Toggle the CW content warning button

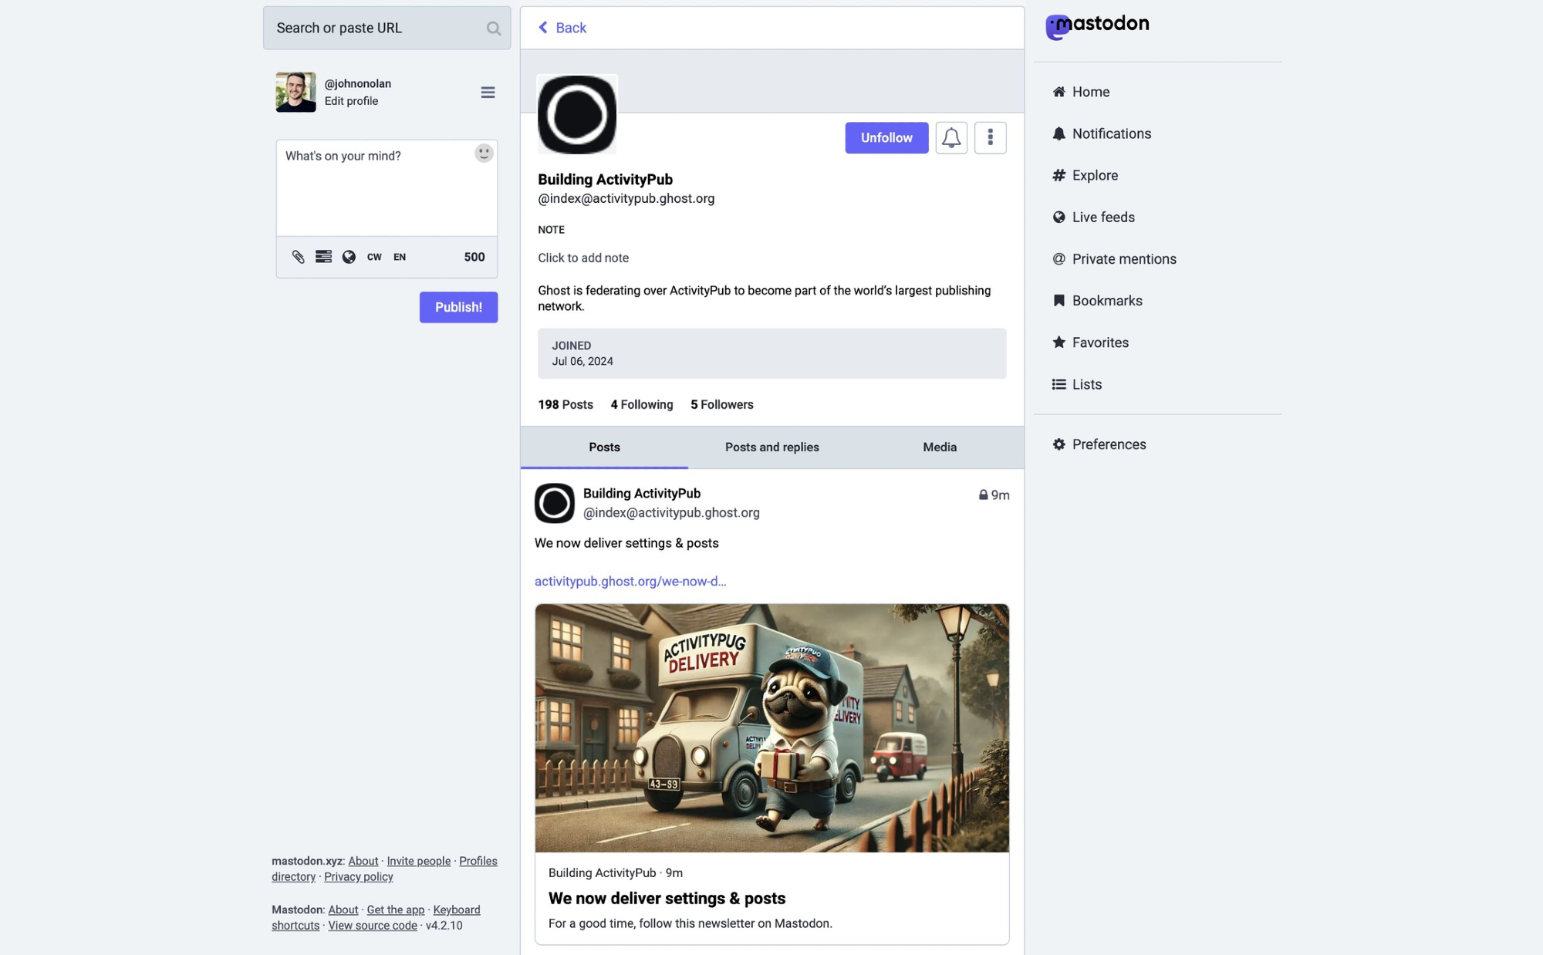pyautogui.click(x=374, y=257)
